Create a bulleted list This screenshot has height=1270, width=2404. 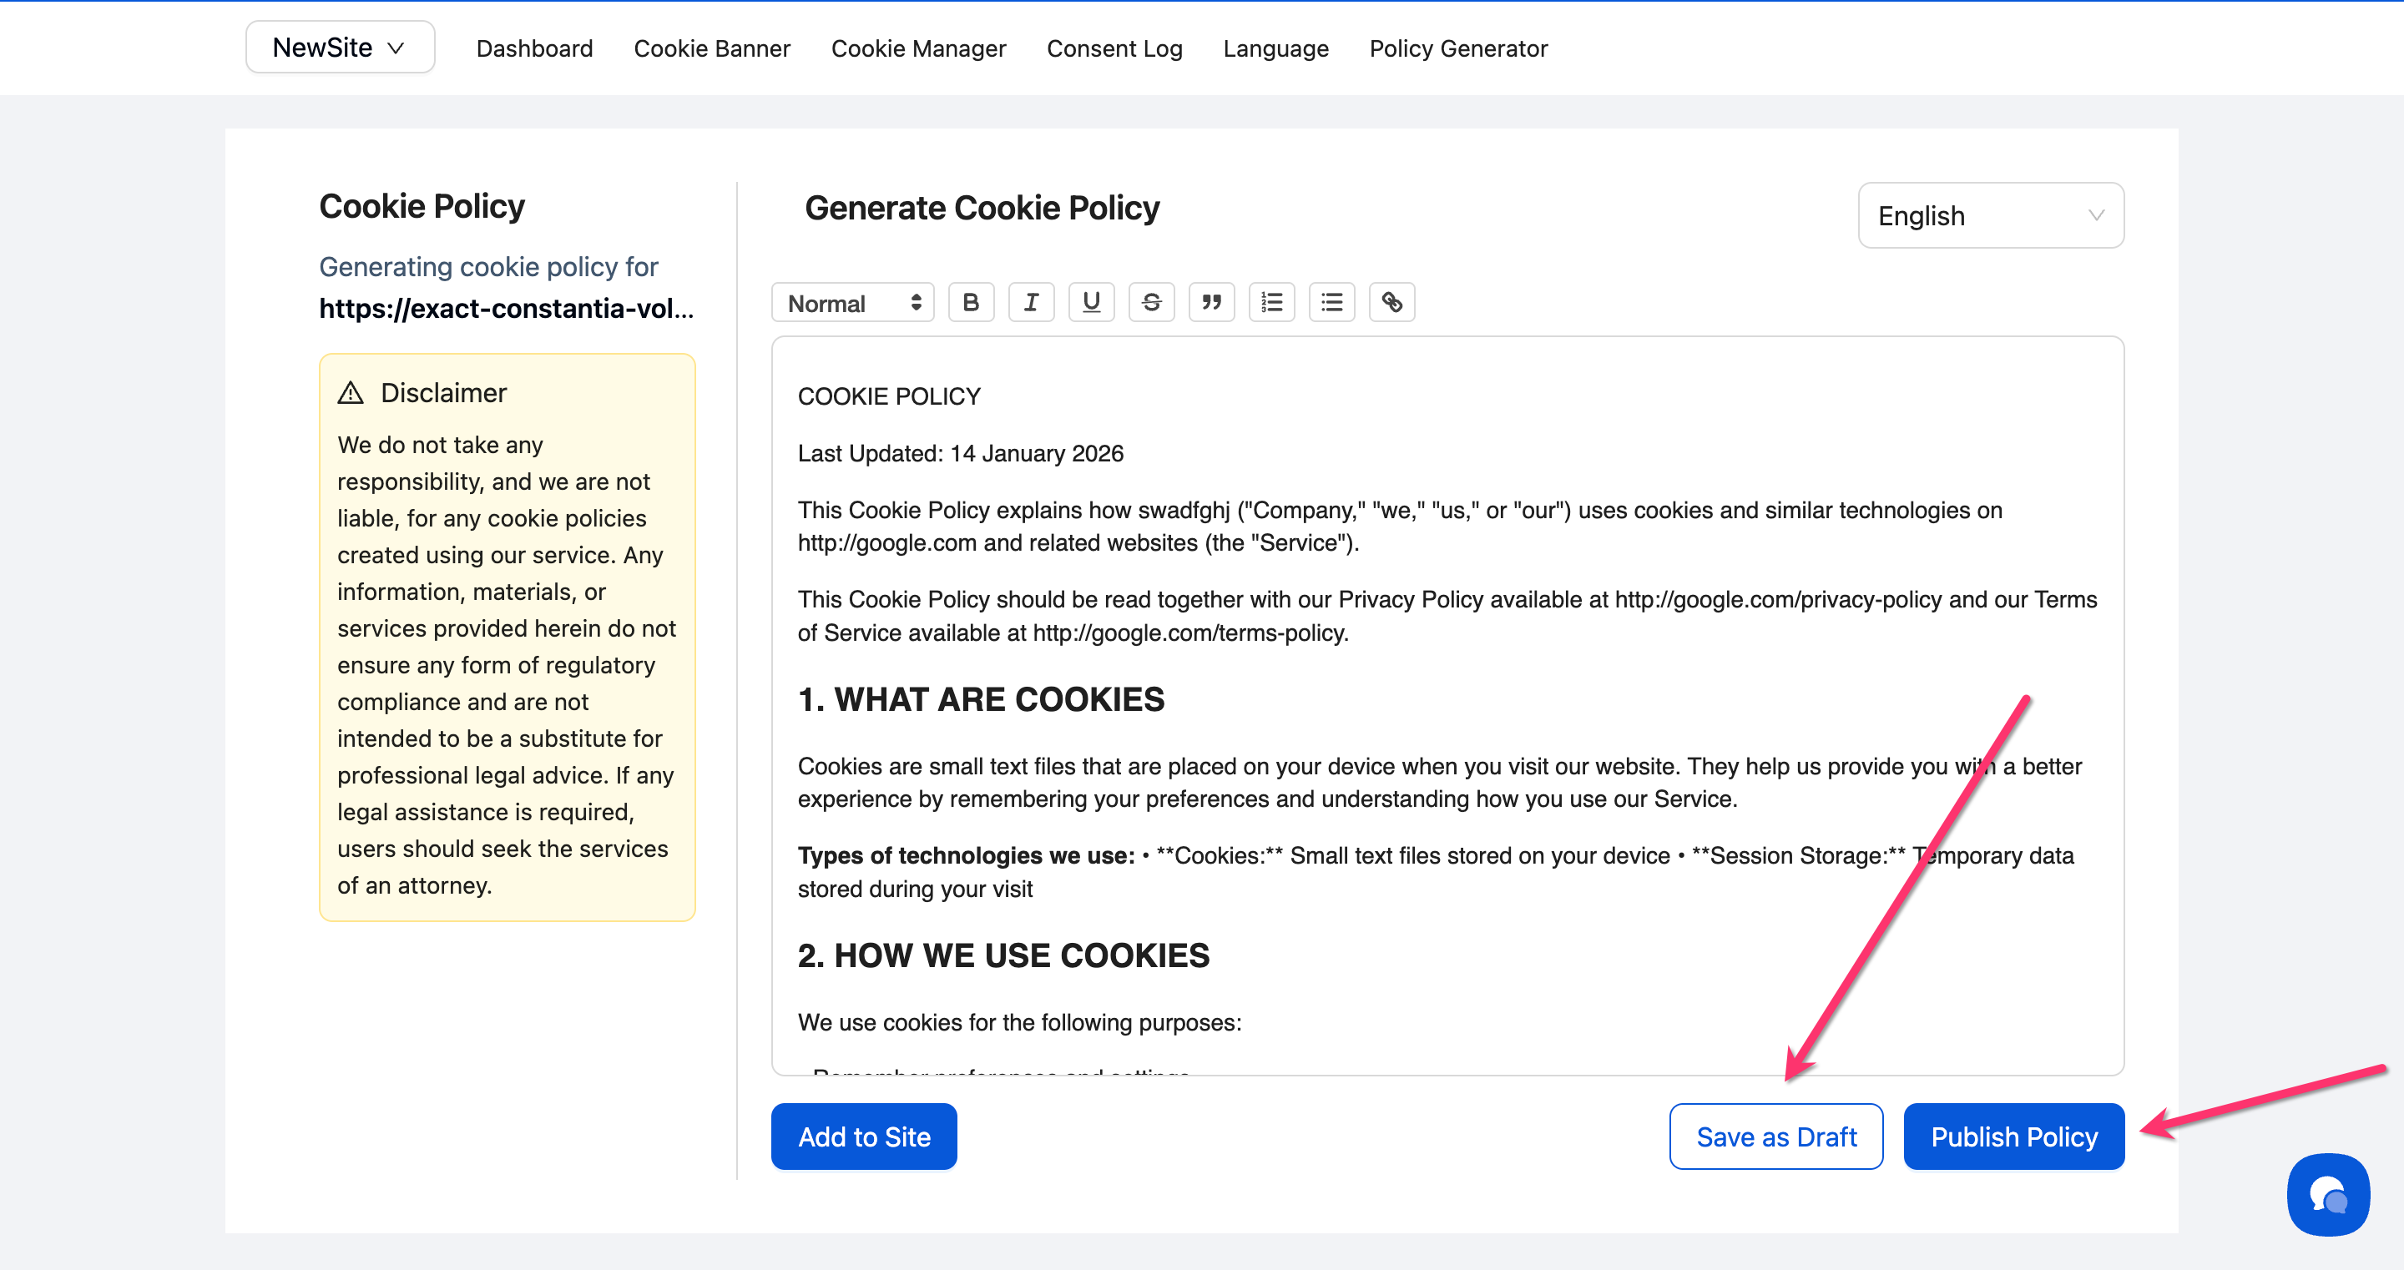(1331, 302)
